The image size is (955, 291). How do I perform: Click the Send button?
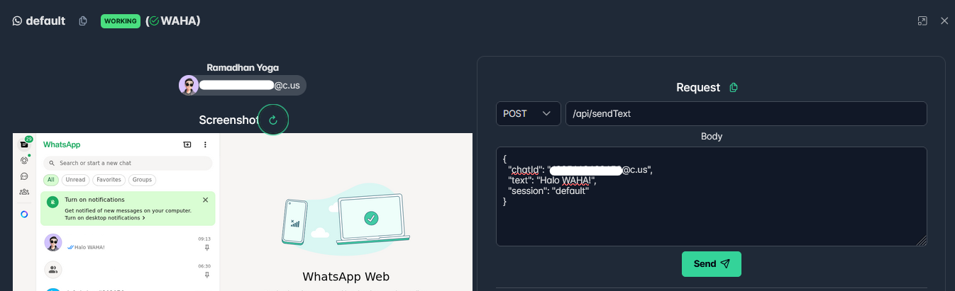click(x=712, y=264)
